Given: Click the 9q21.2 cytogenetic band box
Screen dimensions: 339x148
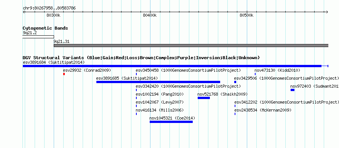Looking at the screenshot, I should point(38,37).
